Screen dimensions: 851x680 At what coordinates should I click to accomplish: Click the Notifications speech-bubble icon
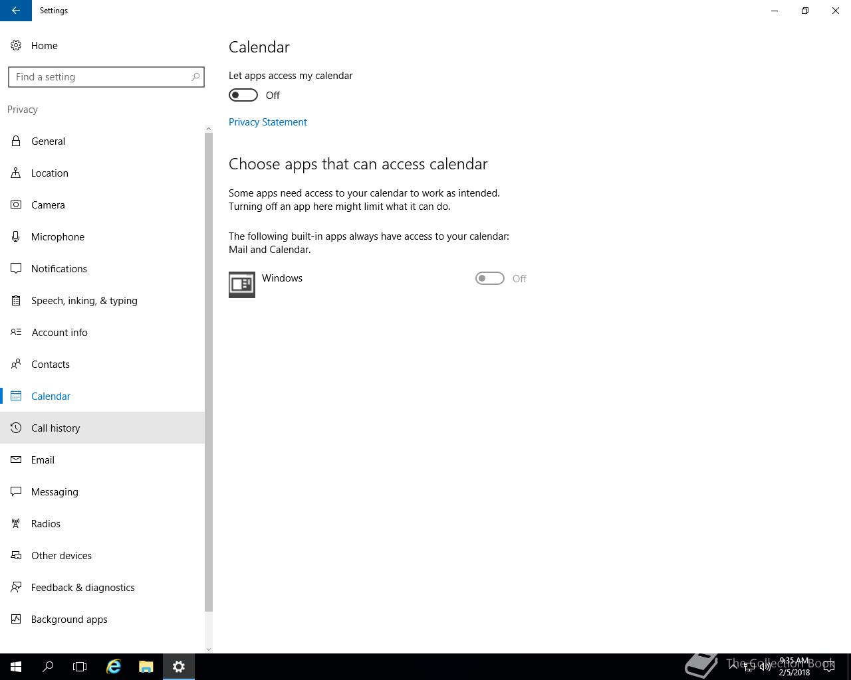(16, 268)
